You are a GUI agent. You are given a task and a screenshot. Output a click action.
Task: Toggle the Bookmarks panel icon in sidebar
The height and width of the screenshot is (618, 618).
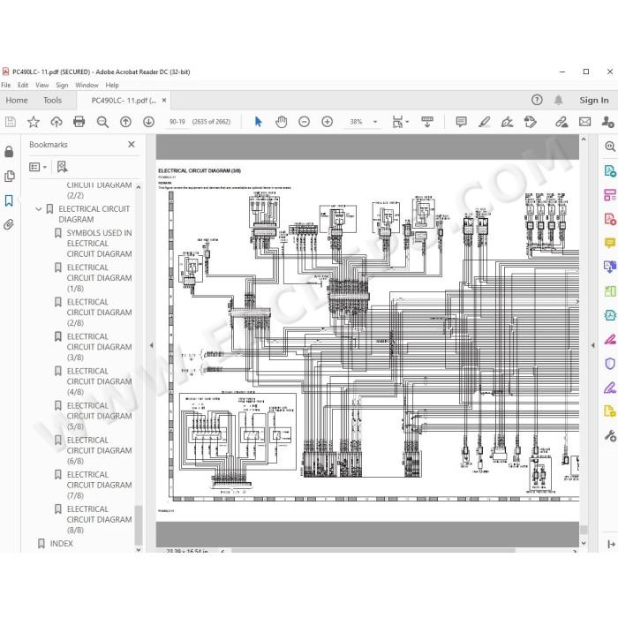coord(9,200)
